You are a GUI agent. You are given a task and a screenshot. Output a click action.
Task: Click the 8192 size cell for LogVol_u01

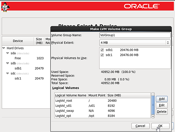(x=111, y=106)
